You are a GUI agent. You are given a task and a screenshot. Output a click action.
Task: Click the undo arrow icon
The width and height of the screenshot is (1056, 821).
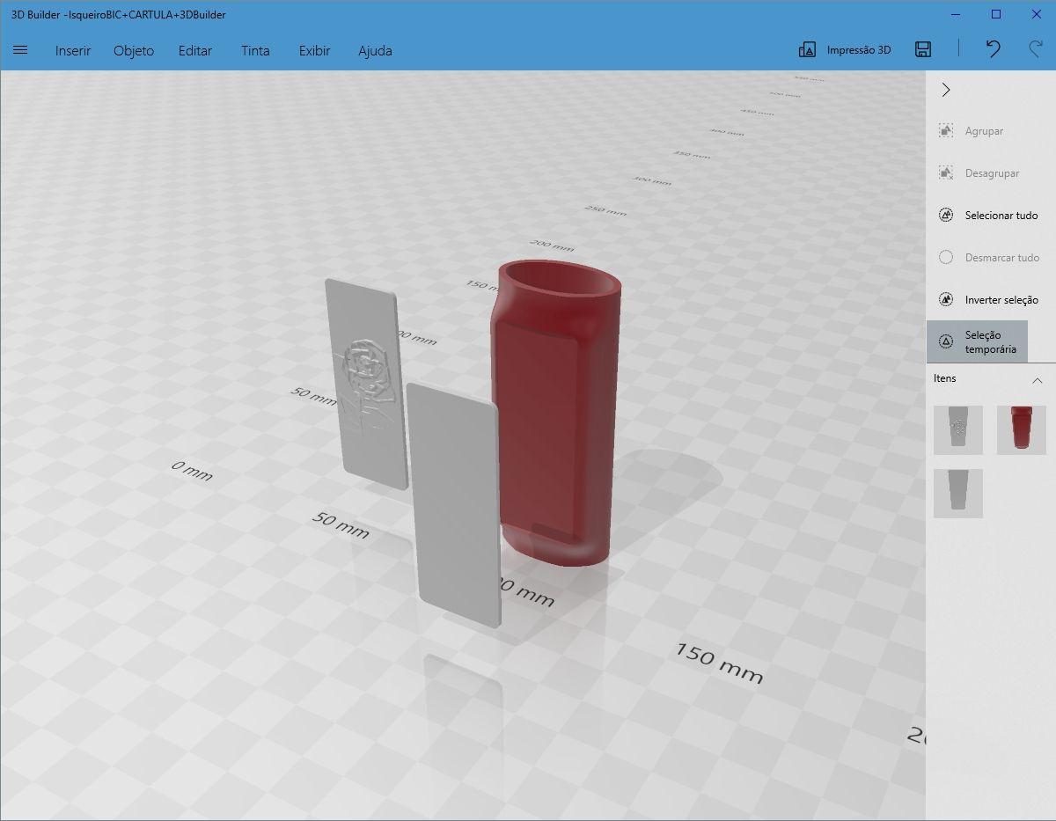pyautogui.click(x=993, y=49)
